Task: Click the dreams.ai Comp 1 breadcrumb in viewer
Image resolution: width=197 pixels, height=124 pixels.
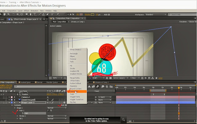Action: click(78, 22)
